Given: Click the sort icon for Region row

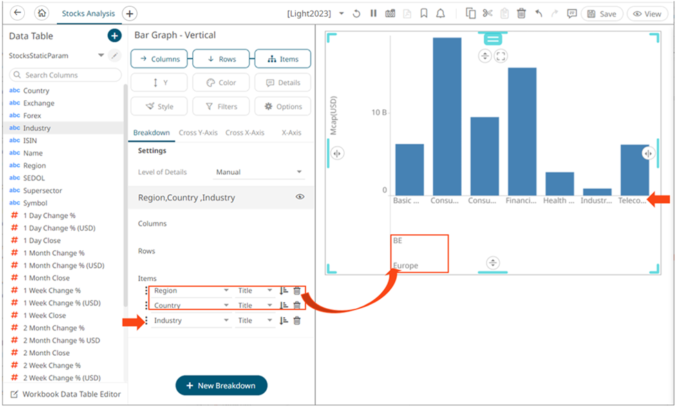Looking at the screenshot, I should [x=283, y=291].
